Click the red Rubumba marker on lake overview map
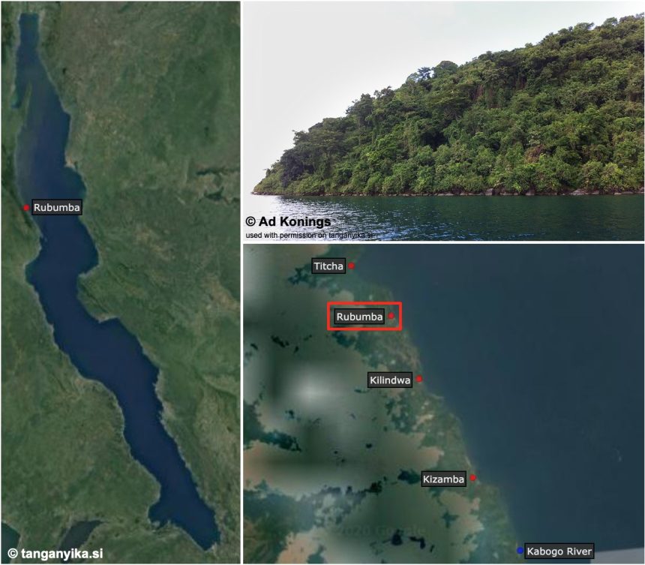The width and height of the screenshot is (645, 565). point(26,208)
